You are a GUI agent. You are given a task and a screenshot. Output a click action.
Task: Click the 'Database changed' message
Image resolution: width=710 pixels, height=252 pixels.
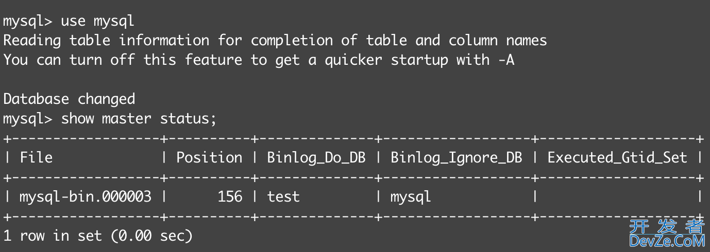click(69, 99)
